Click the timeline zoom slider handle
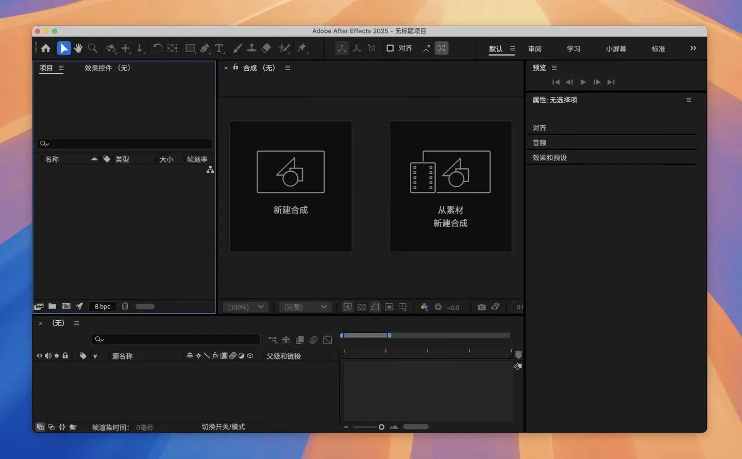 [381, 427]
